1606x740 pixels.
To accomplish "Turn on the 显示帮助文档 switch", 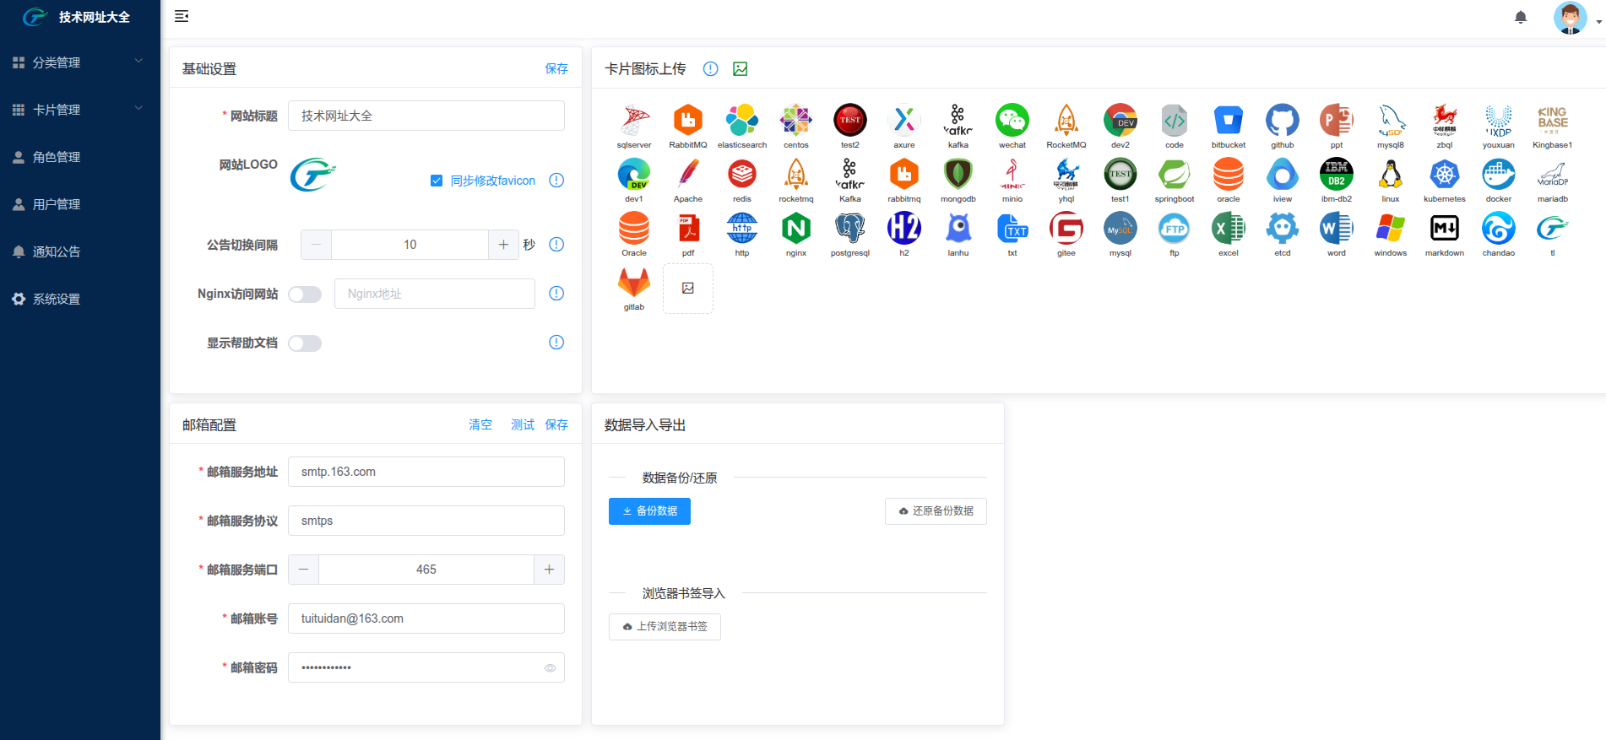I will [305, 343].
